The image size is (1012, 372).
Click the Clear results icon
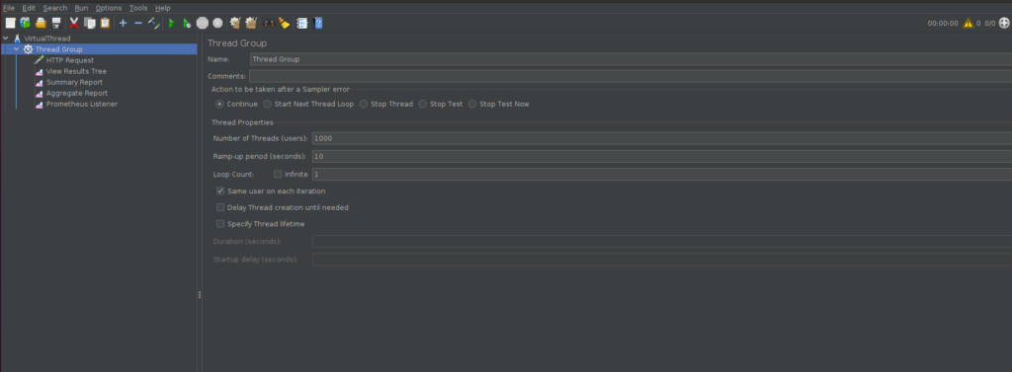[x=235, y=24]
